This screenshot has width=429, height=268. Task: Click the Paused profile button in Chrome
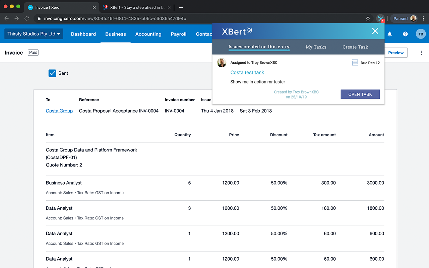[405, 19]
